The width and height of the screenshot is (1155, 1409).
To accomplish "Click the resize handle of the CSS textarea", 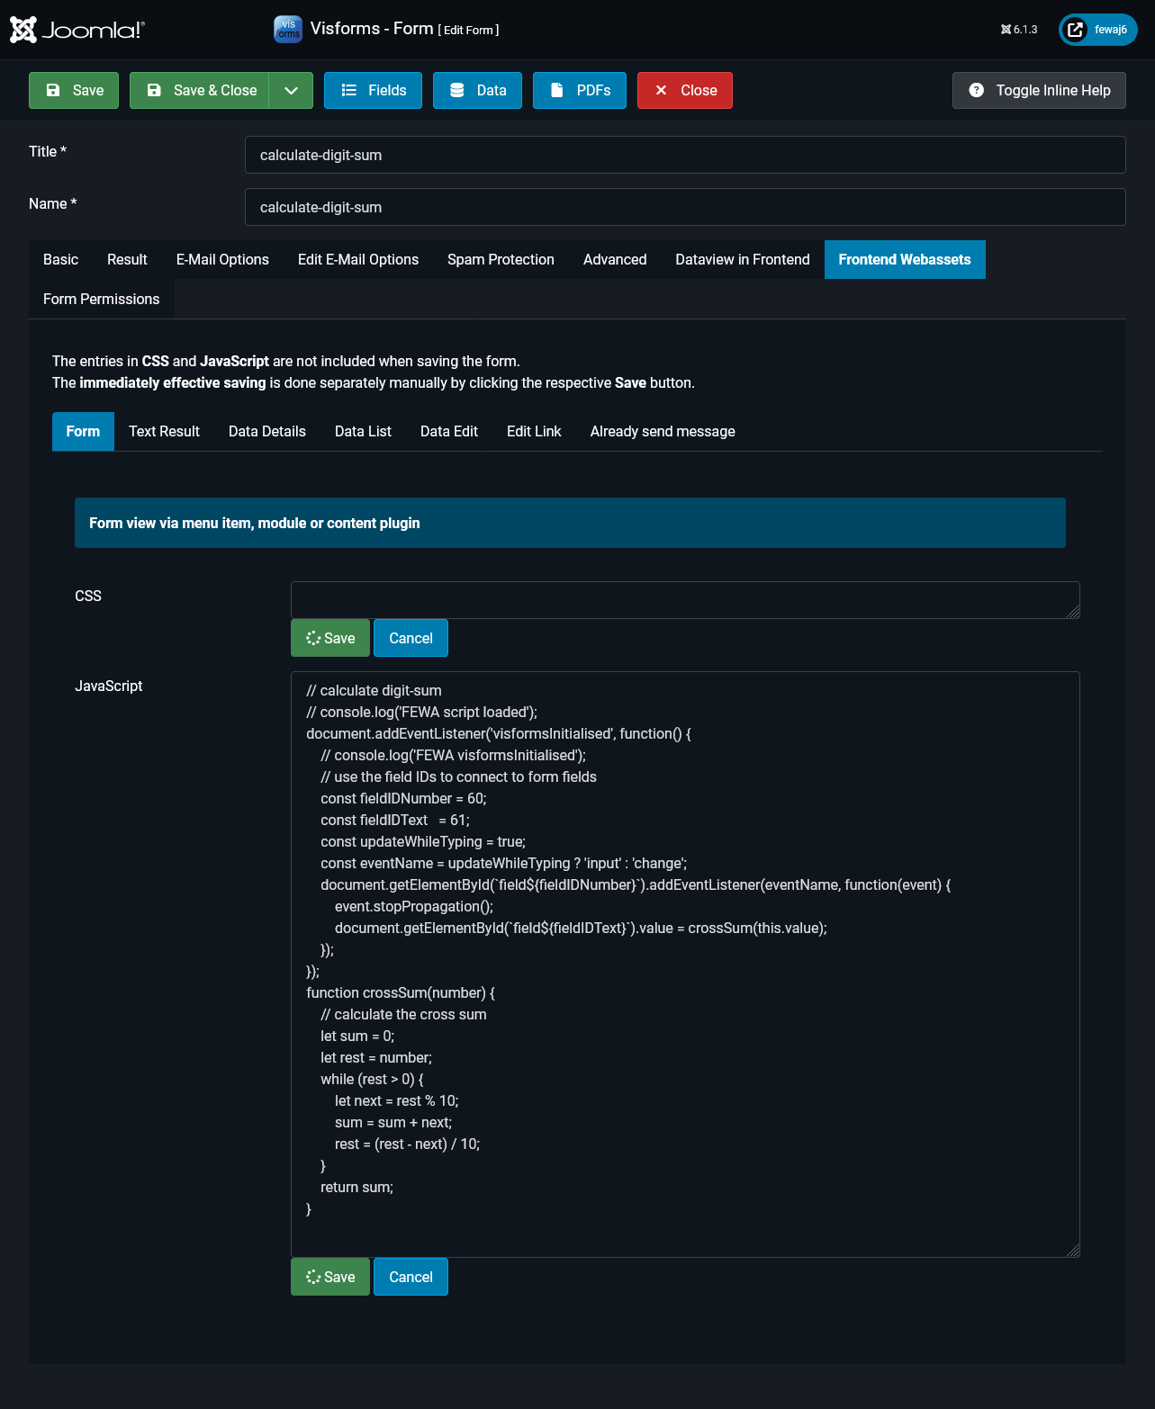I will (x=1072, y=611).
